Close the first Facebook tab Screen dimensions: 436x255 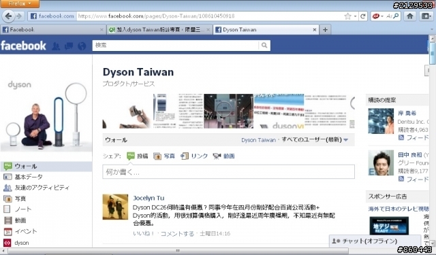click(102, 30)
